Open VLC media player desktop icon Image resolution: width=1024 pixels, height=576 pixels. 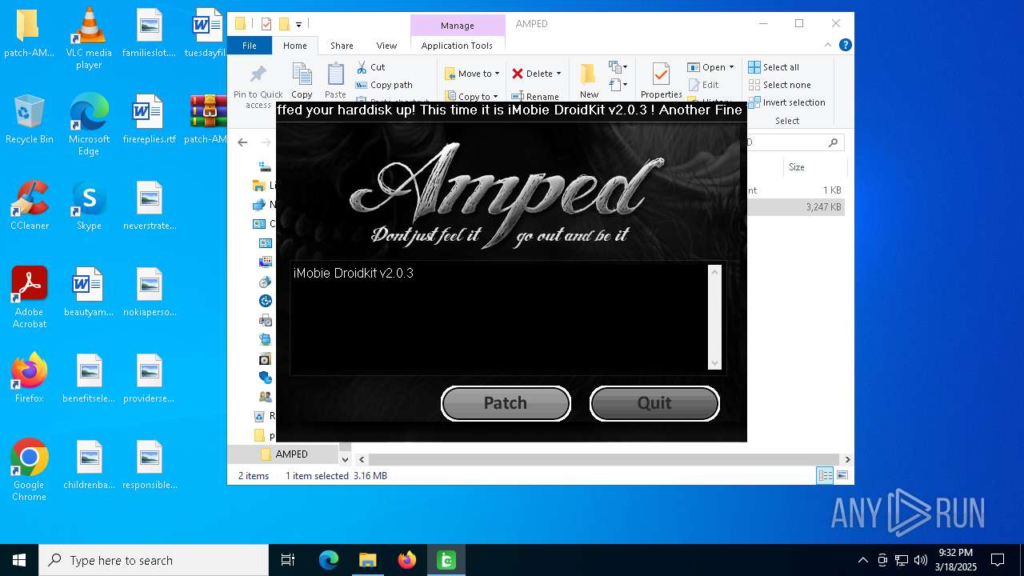(x=89, y=38)
